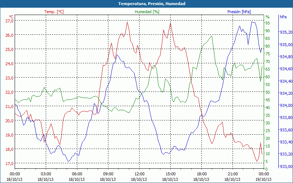Click the '03:00' time axis label
This screenshot has height=183, width=293.
coord(46,174)
